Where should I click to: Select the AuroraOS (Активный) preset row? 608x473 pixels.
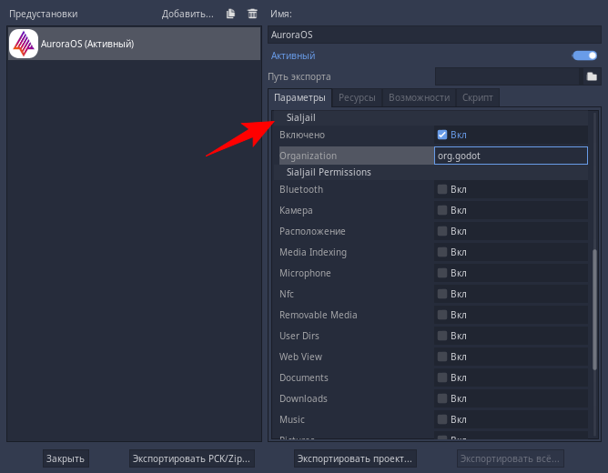tap(134, 44)
